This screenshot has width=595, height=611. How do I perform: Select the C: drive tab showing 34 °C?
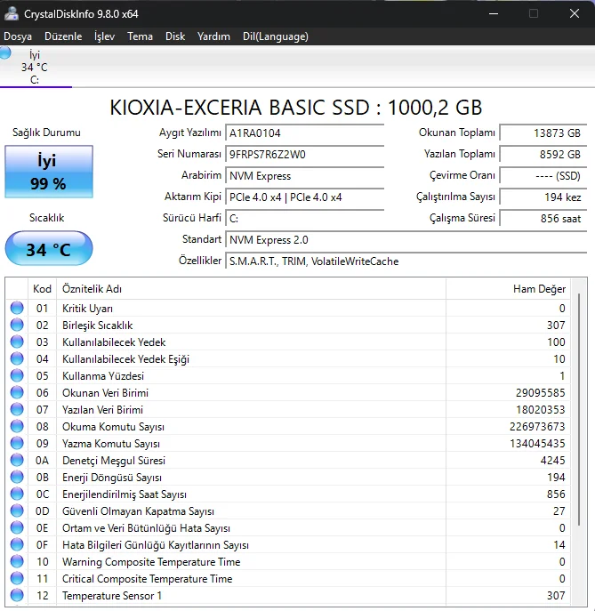coord(35,68)
